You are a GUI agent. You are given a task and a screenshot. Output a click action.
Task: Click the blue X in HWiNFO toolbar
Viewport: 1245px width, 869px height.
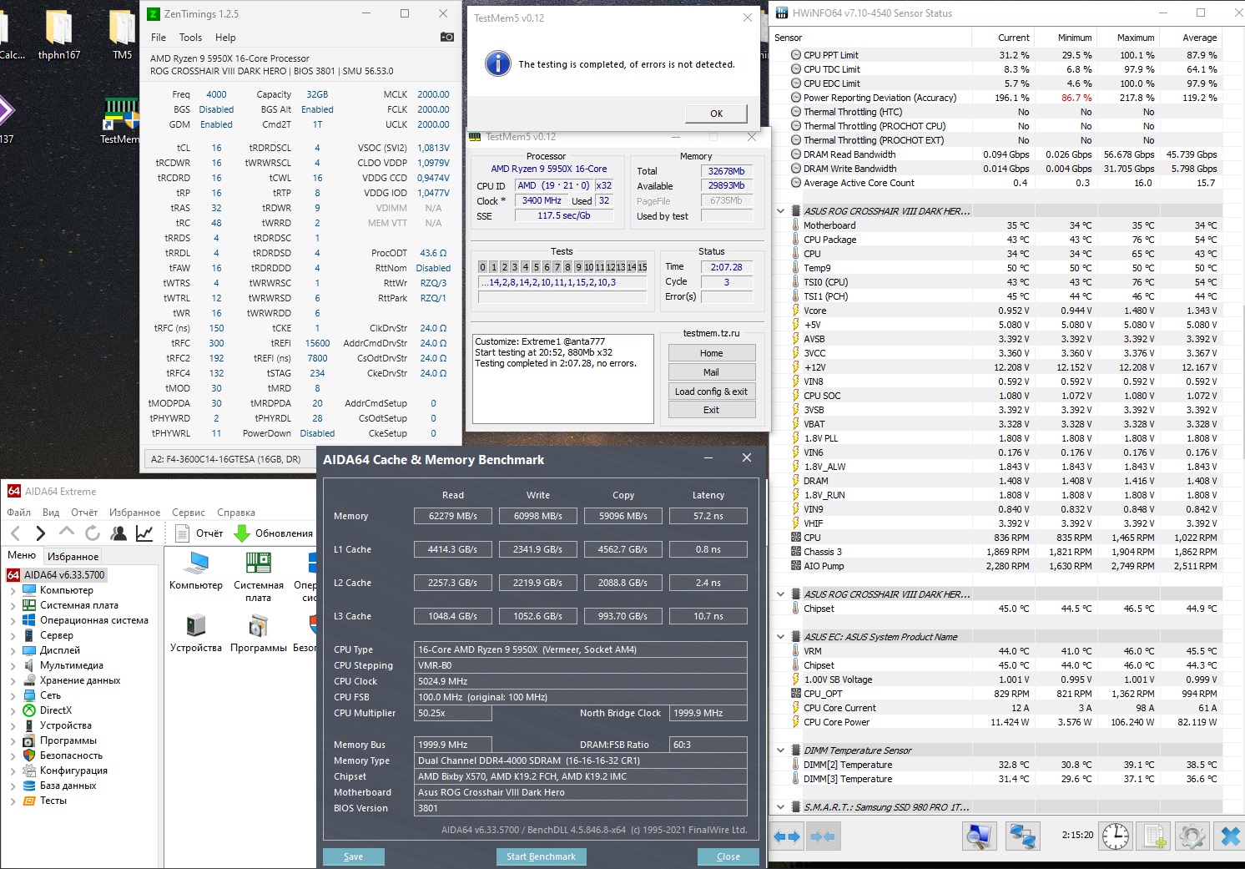[1230, 836]
